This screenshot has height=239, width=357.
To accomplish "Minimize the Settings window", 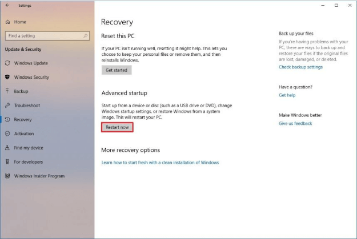I will pyautogui.click(x=323, y=5).
